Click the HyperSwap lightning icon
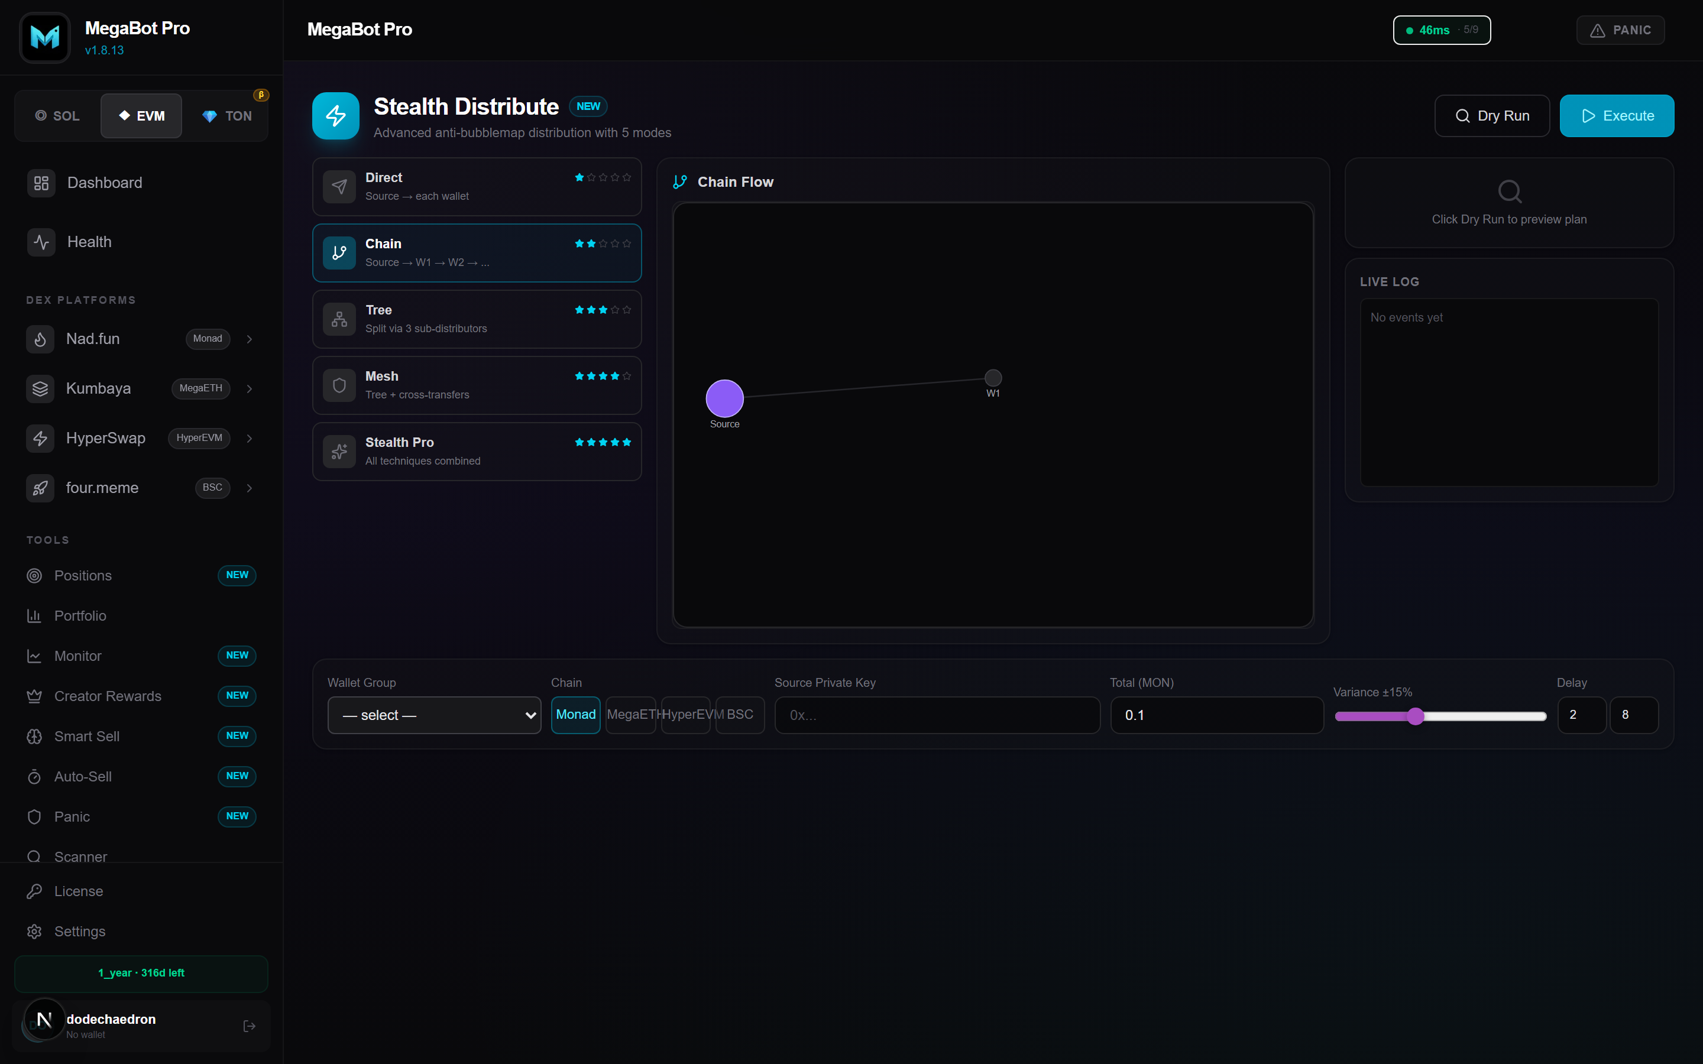The image size is (1703, 1064). point(40,439)
